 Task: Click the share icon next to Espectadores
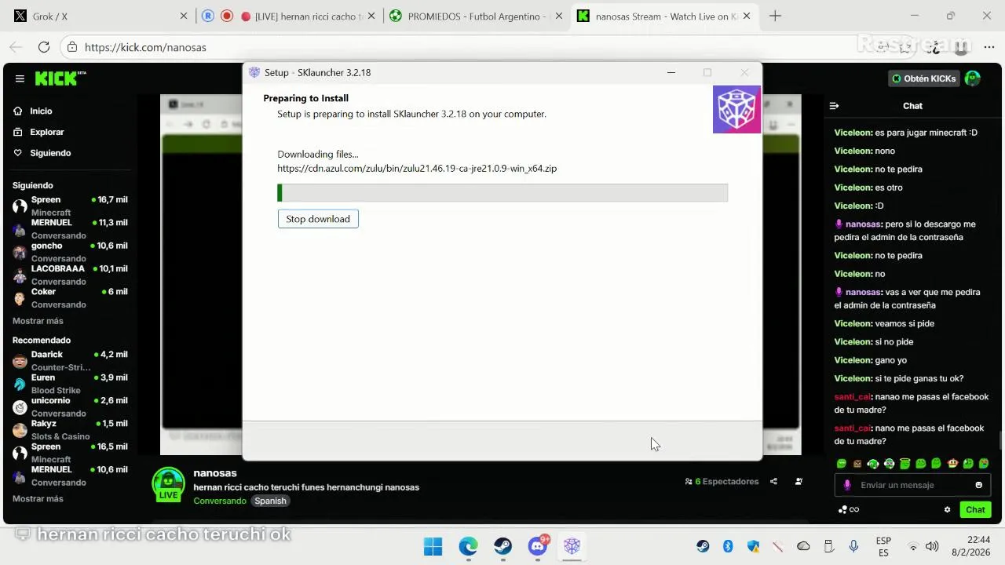(x=773, y=482)
